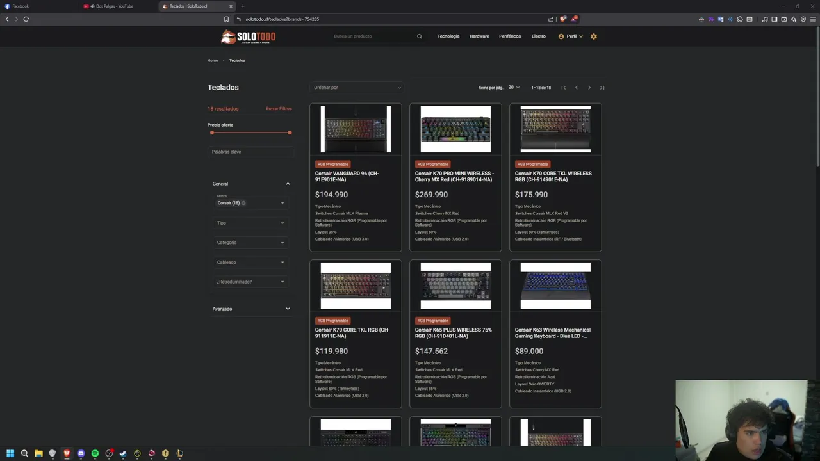Go to previous results page arrow

tap(577, 88)
